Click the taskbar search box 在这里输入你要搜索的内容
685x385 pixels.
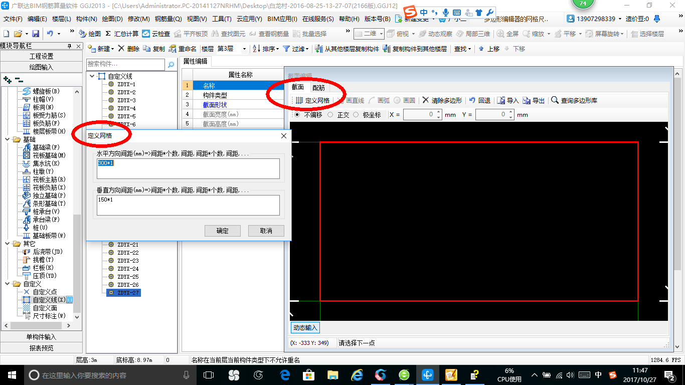coord(110,375)
